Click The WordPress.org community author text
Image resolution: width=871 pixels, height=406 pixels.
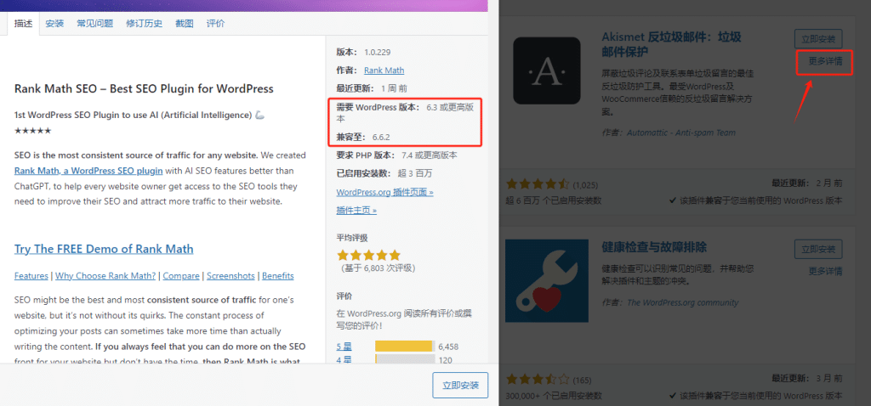tap(683, 302)
